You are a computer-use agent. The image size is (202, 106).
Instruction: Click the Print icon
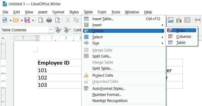[x=49, y=20]
